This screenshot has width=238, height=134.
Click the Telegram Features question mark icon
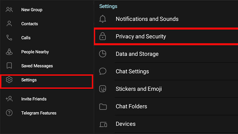(x=9, y=113)
